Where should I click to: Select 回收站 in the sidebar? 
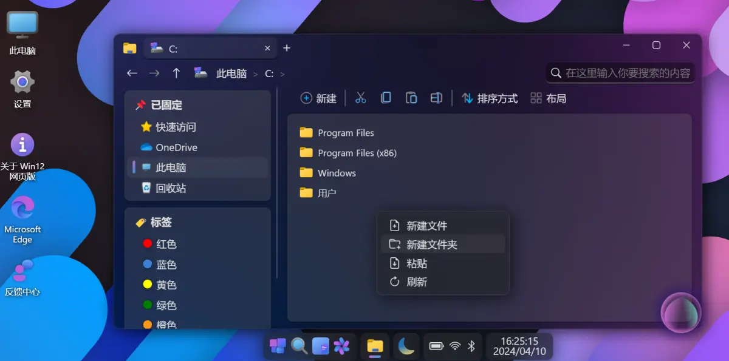click(197, 188)
